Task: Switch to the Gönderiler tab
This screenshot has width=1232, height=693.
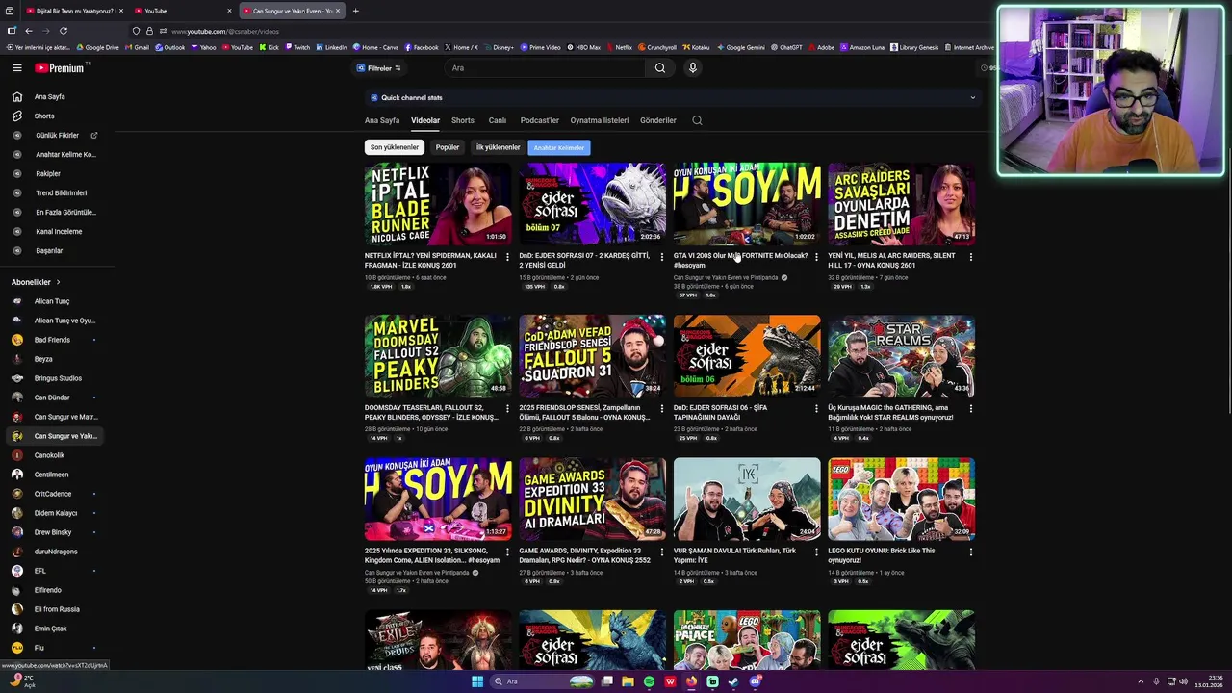Action: [x=658, y=120]
